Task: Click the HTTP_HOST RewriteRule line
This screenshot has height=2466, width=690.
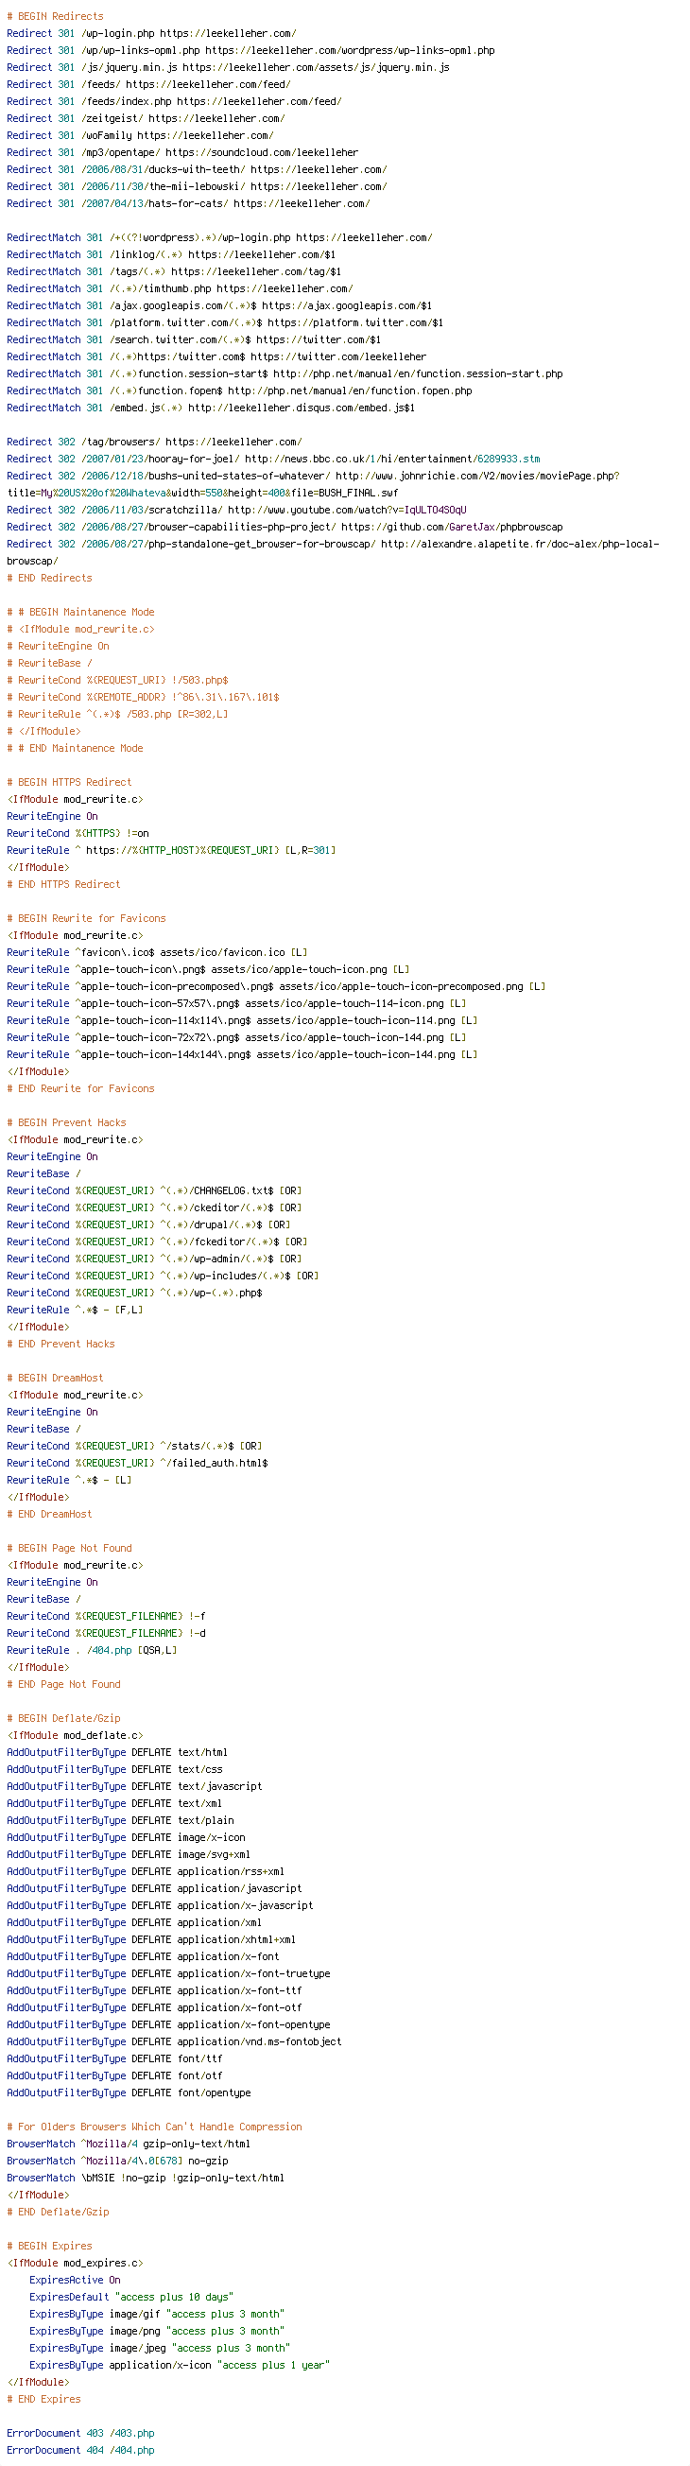Action: pos(171,851)
